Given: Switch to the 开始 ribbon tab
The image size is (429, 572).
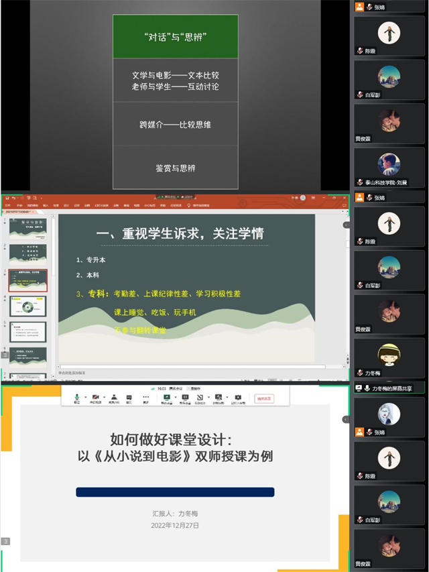Looking at the screenshot, I should click(19, 205).
